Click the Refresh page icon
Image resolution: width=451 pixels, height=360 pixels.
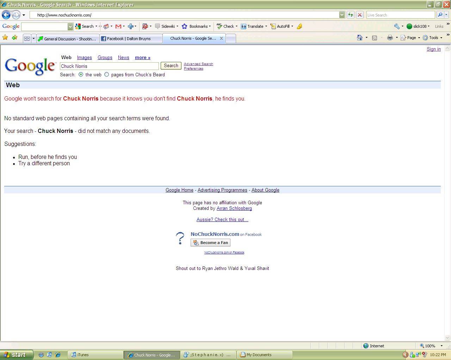[350, 15]
